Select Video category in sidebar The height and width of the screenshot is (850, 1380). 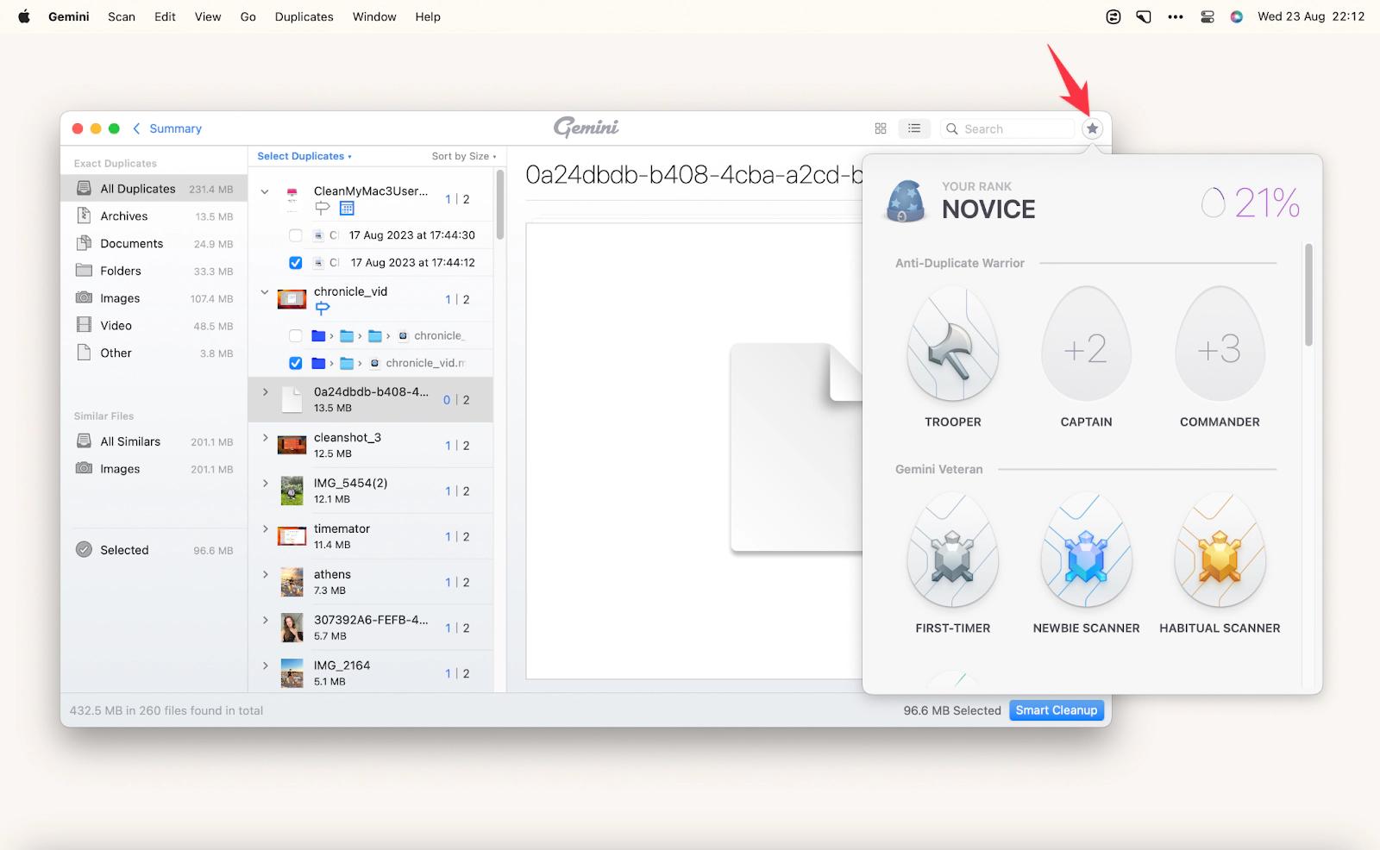point(154,326)
